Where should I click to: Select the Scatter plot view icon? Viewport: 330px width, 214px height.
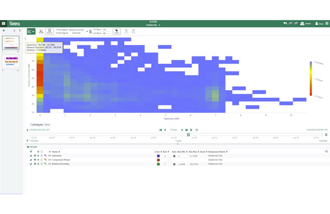click(41, 31)
